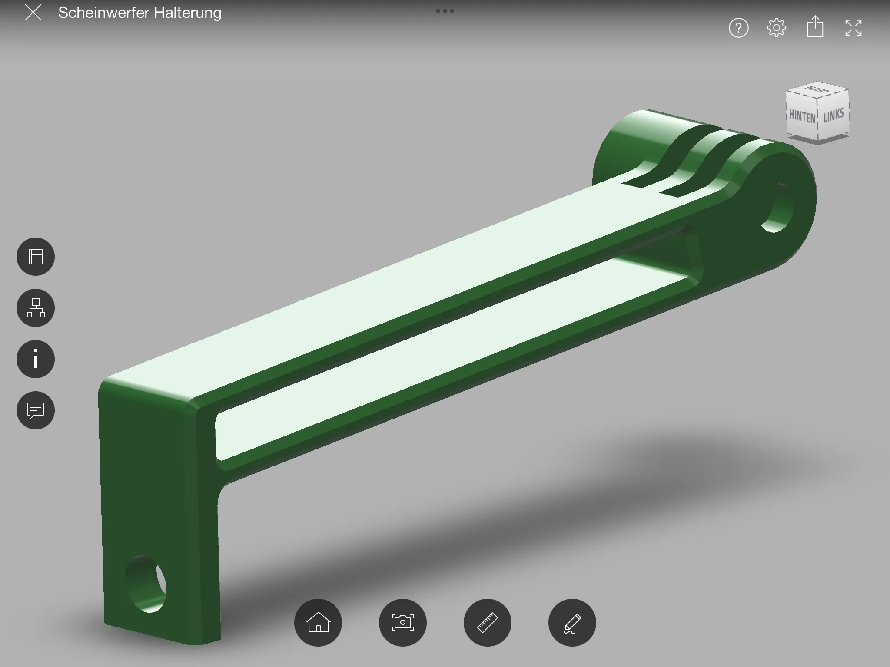Open the comments panel
Viewport: 890px width, 667px height.
point(36,410)
